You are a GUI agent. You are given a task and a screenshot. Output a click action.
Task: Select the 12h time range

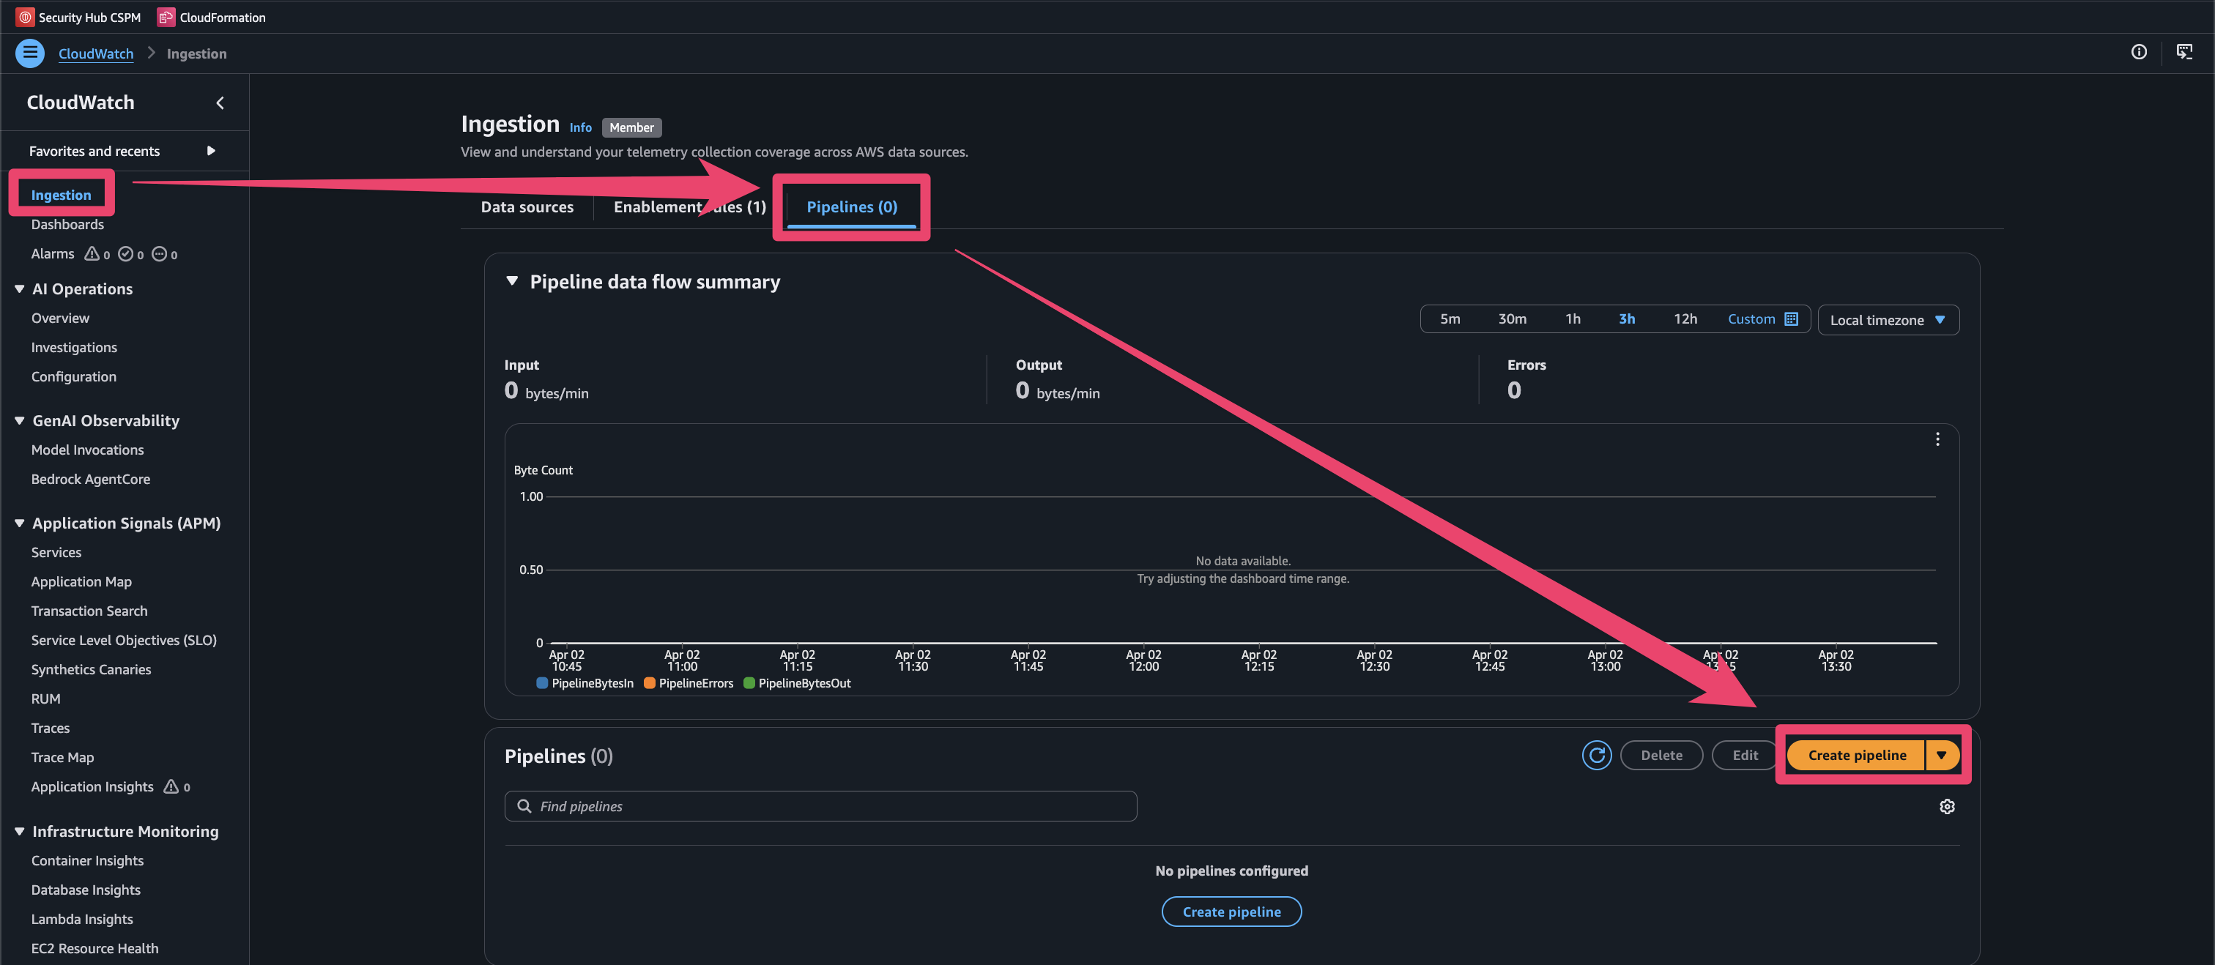tap(1685, 318)
